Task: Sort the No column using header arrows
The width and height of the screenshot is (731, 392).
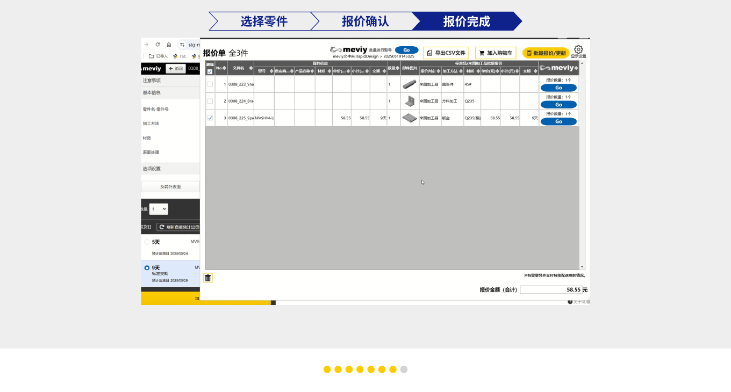Action: [224, 68]
